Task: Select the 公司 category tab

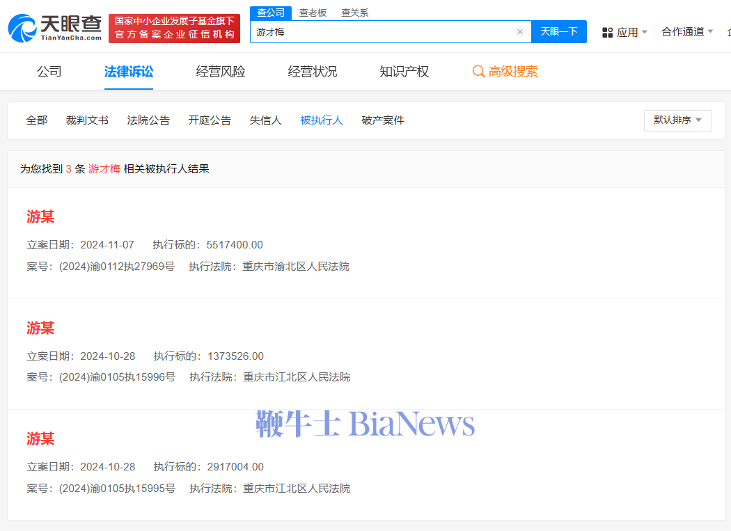Action: (49, 71)
